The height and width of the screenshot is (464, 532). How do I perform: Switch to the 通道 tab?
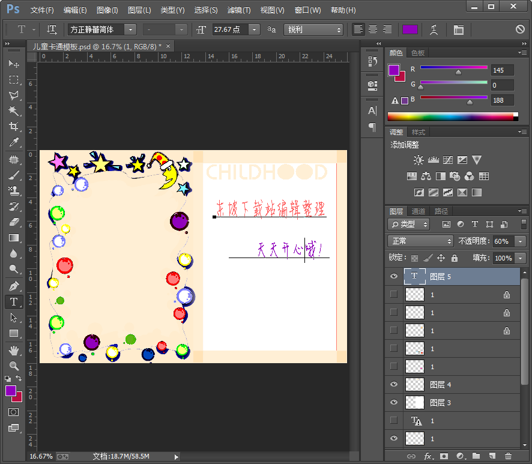click(x=419, y=211)
